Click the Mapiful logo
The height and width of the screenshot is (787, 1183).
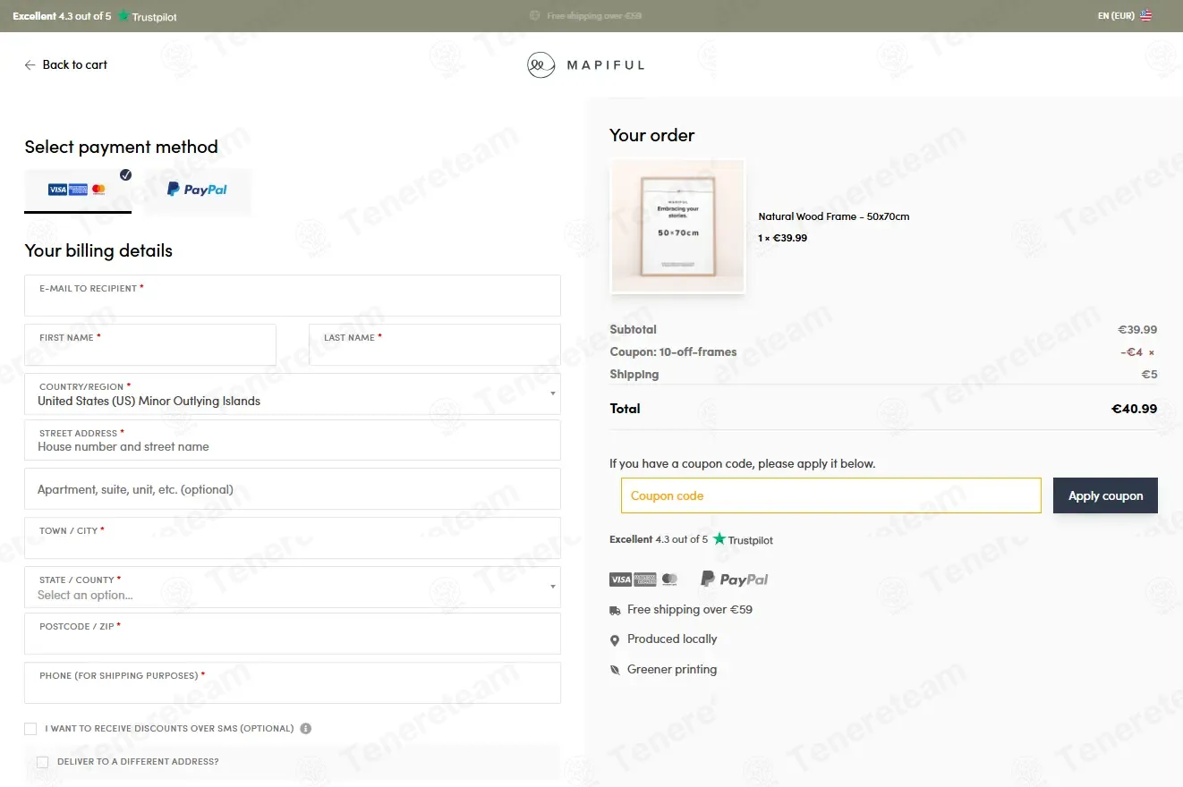click(x=585, y=64)
